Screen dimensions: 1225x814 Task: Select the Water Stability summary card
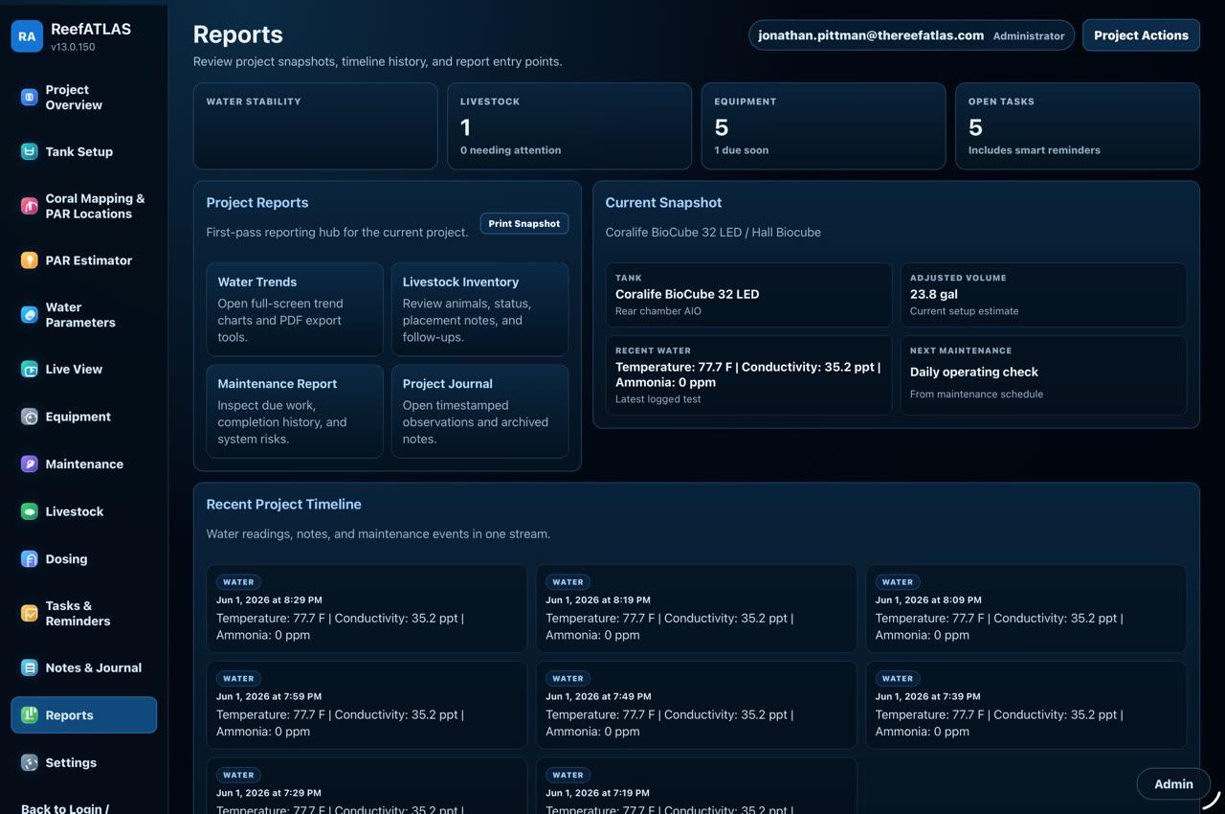coord(315,125)
